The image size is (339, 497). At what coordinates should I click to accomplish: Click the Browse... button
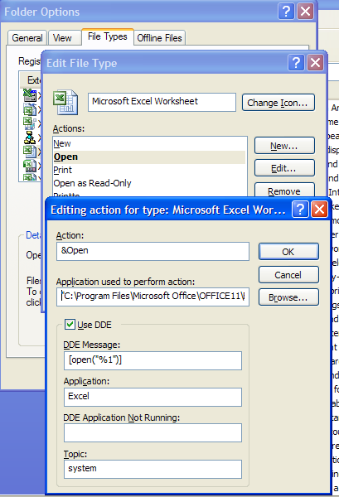[288, 297]
